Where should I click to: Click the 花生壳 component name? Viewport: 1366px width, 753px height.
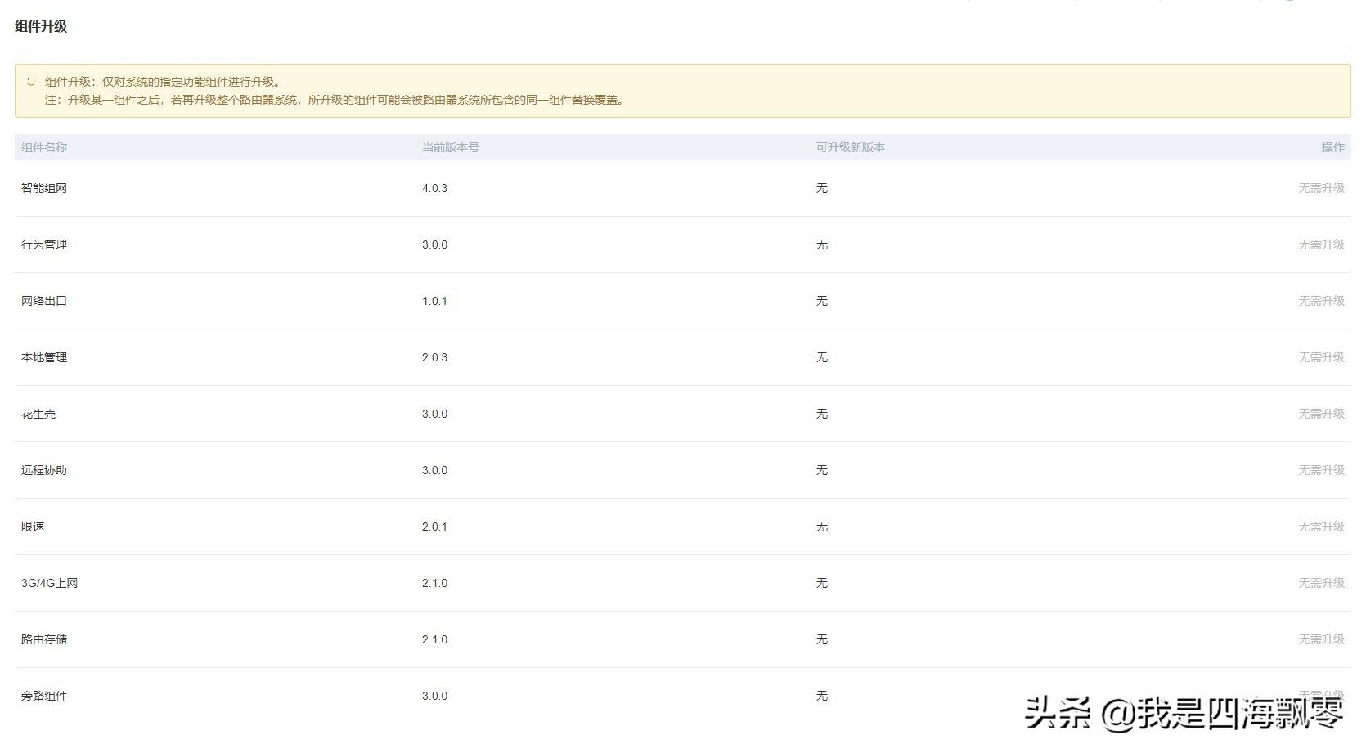(38, 414)
